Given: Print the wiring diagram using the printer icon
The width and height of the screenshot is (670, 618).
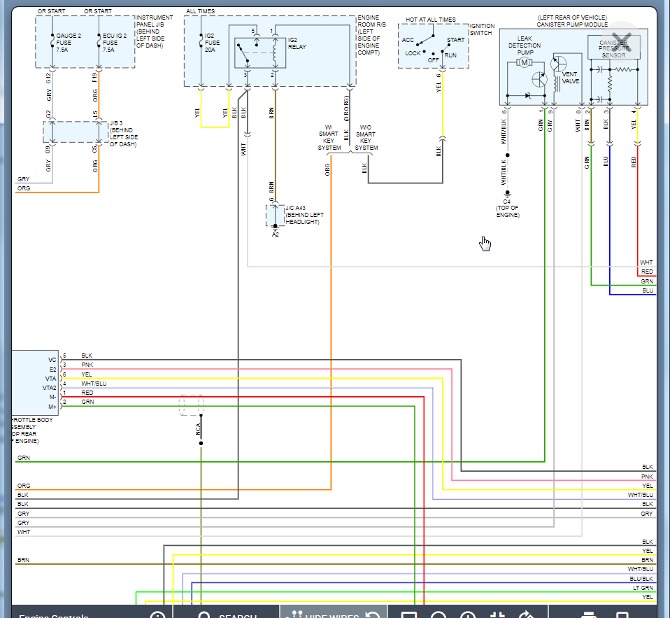Looking at the screenshot, I should coord(590,614).
